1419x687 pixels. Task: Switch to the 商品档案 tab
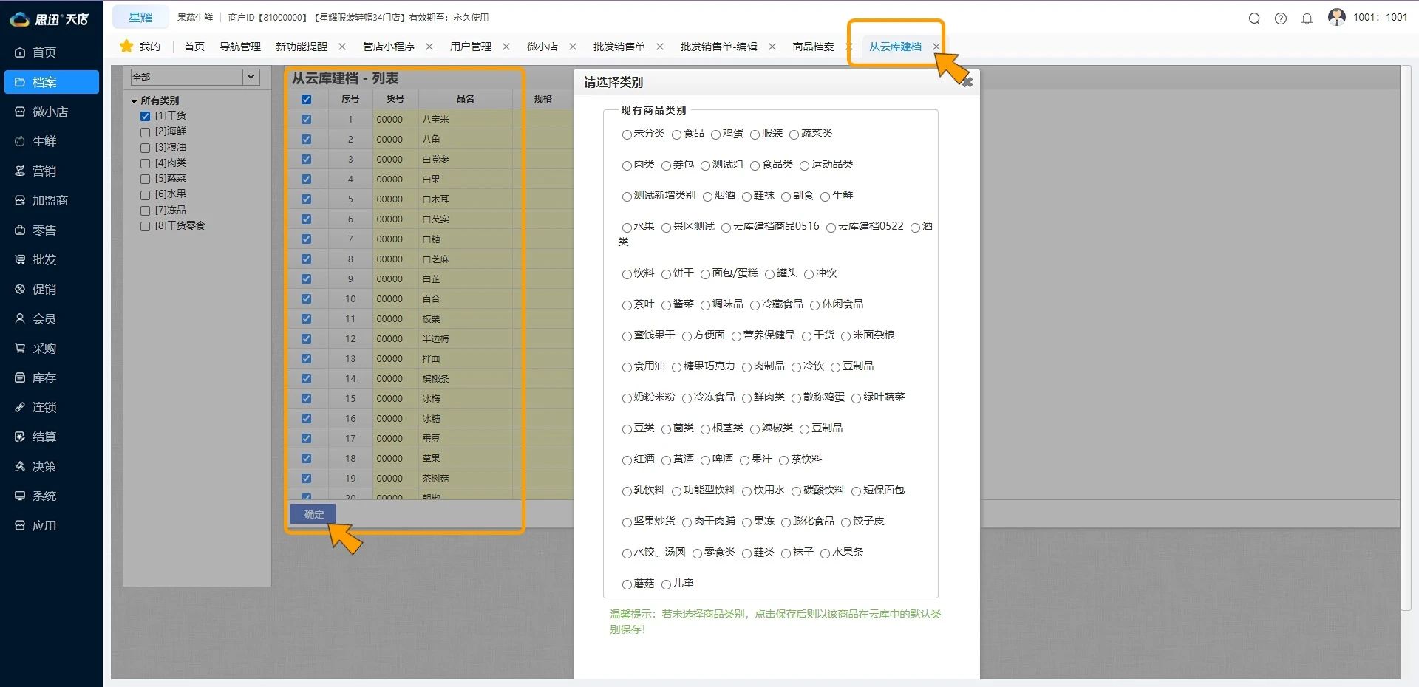[x=813, y=46]
